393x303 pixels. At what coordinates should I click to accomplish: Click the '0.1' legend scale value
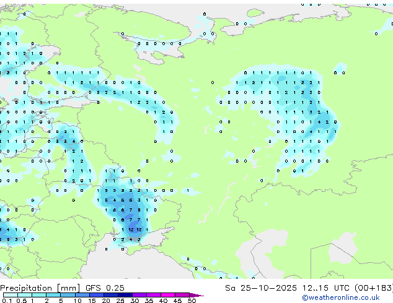pos(7,301)
